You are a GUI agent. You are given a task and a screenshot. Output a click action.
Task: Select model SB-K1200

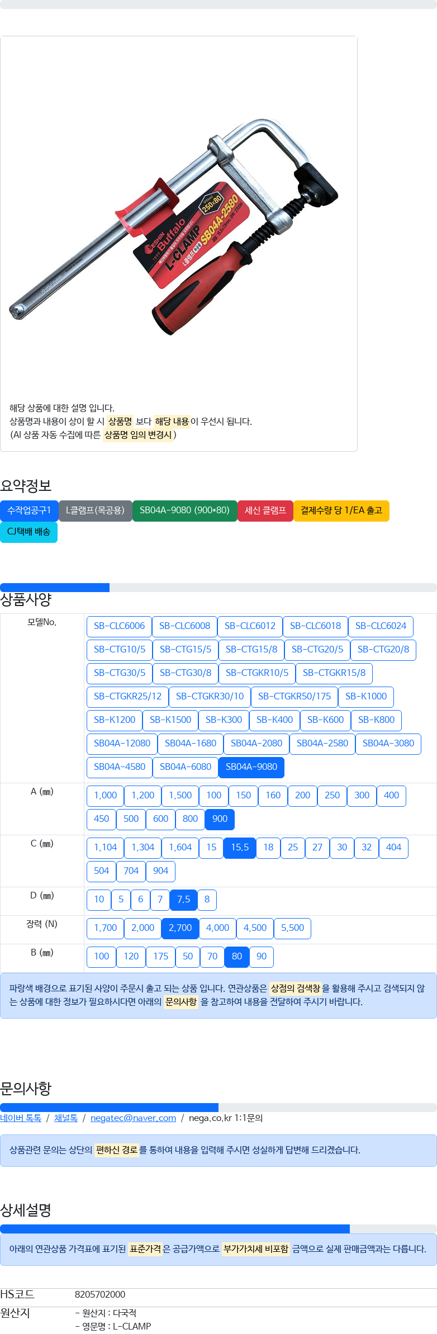tap(115, 720)
